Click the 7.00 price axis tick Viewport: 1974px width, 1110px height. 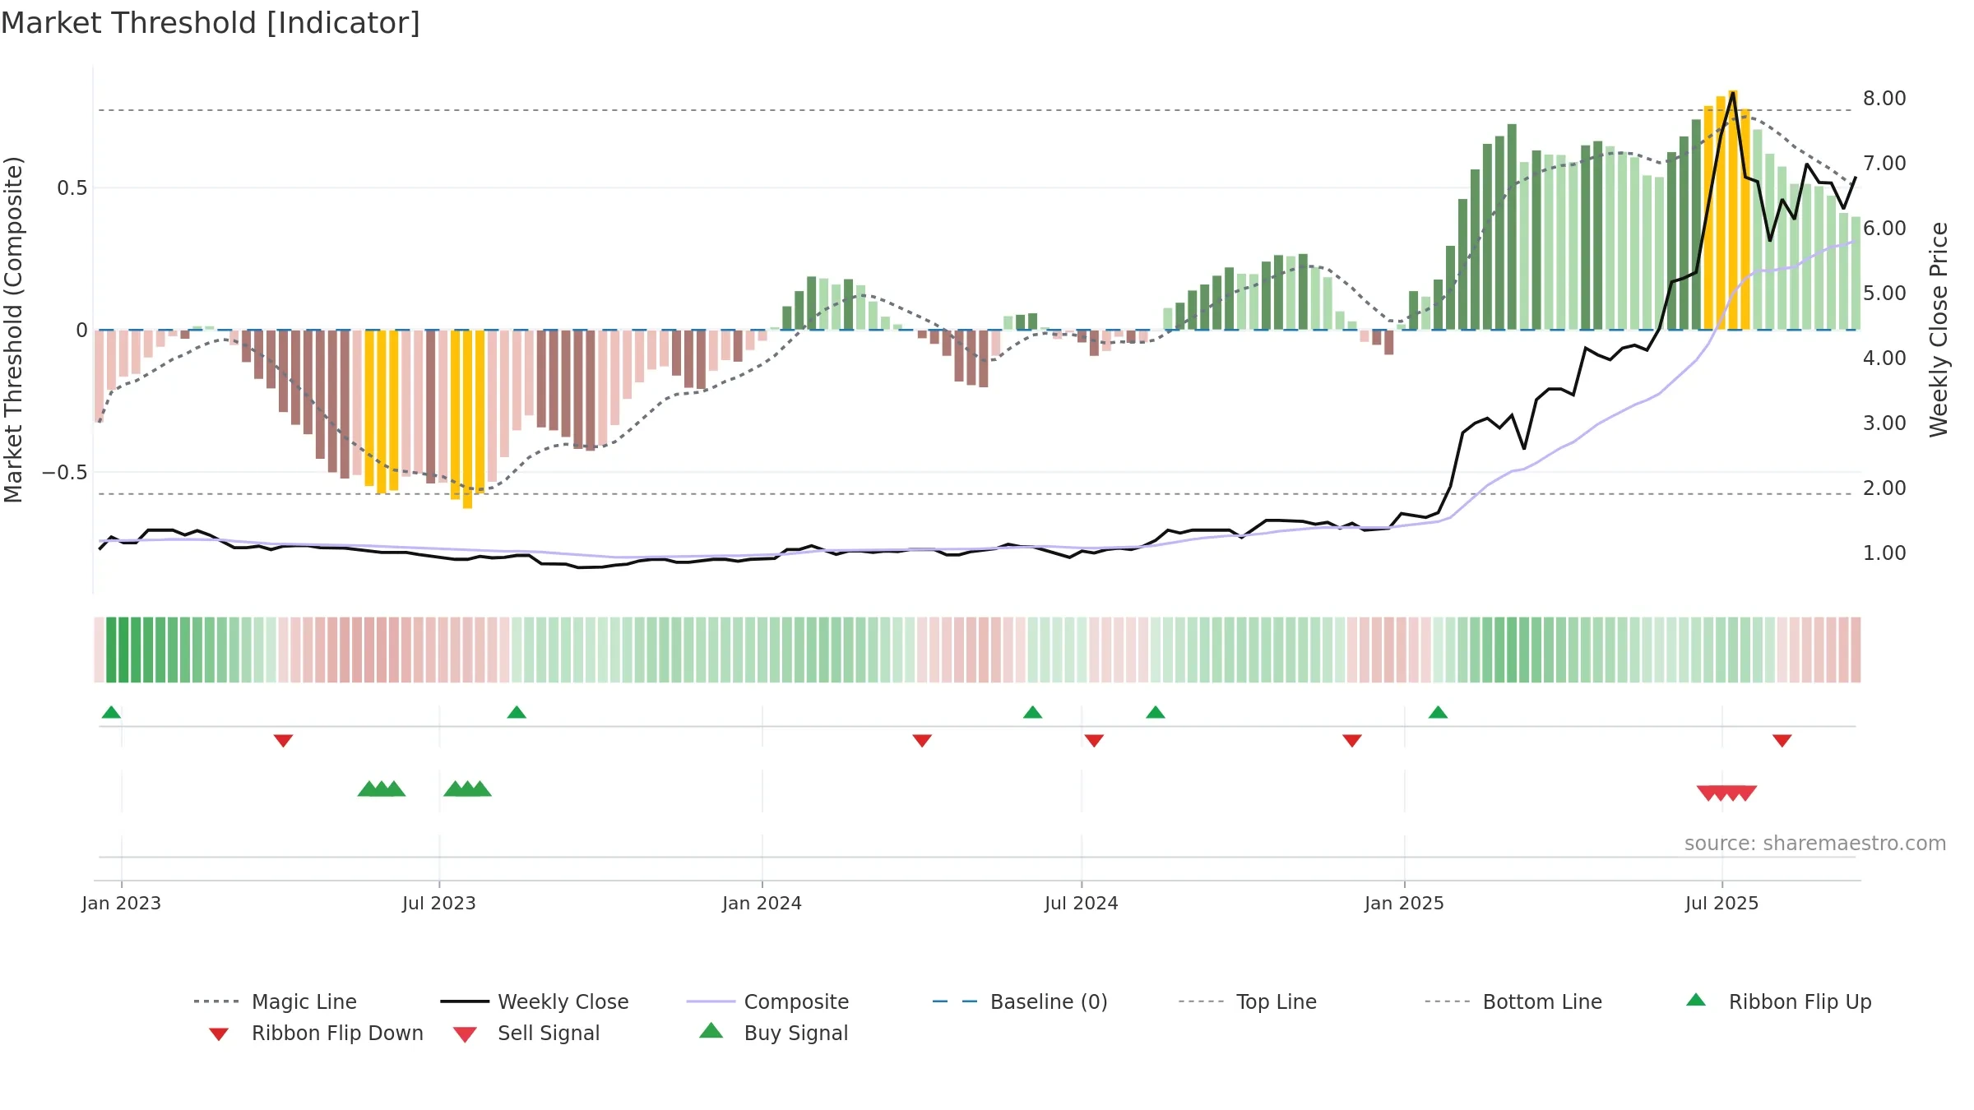pyautogui.click(x=1884, y=164)
